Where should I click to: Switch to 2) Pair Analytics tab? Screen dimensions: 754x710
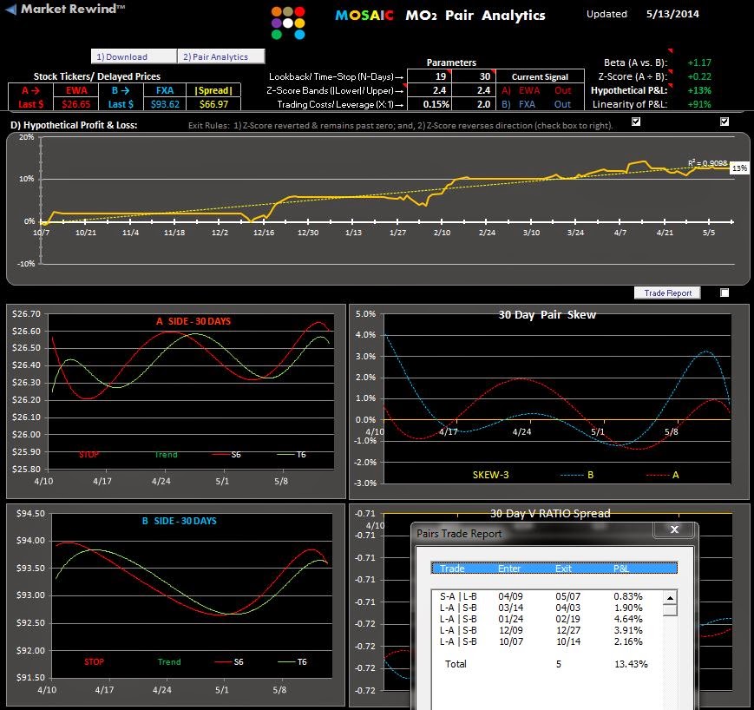coord(220,56)
